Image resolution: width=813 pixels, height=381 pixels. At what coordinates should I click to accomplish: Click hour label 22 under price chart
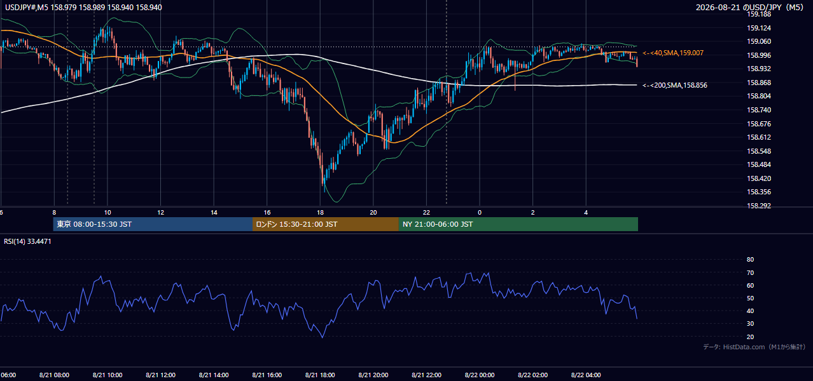(x=426, y=213)
